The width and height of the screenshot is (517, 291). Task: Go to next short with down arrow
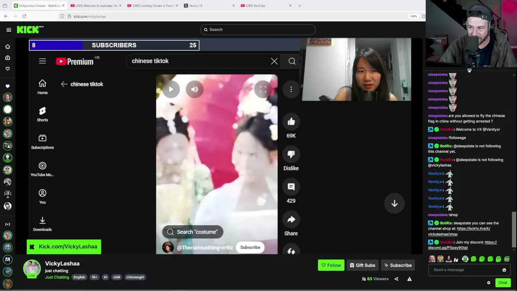(x=395, y=204)
